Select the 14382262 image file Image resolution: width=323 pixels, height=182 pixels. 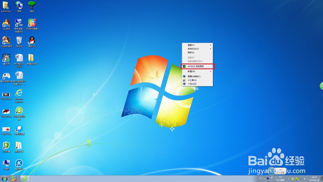(6, 131)
